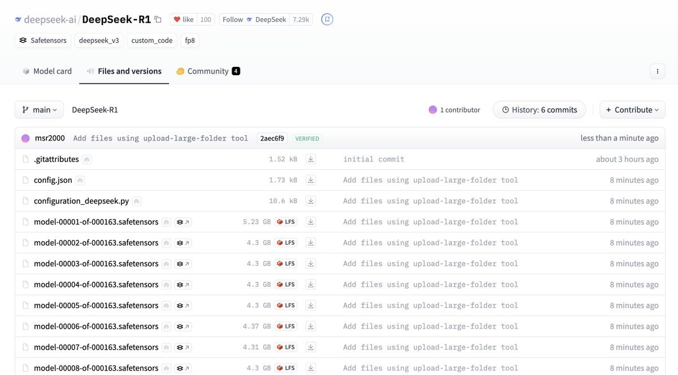Download model-00001-of-000163.safetensors file
Image resolution: width=678 pixels, height=375 pixels.
tap(311, 222)
